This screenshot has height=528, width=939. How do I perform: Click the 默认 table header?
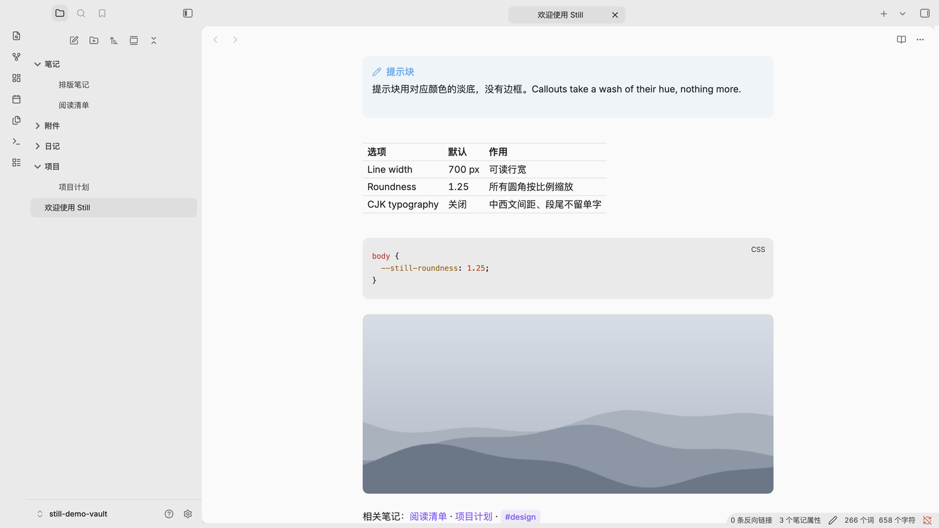coord(464,152)
